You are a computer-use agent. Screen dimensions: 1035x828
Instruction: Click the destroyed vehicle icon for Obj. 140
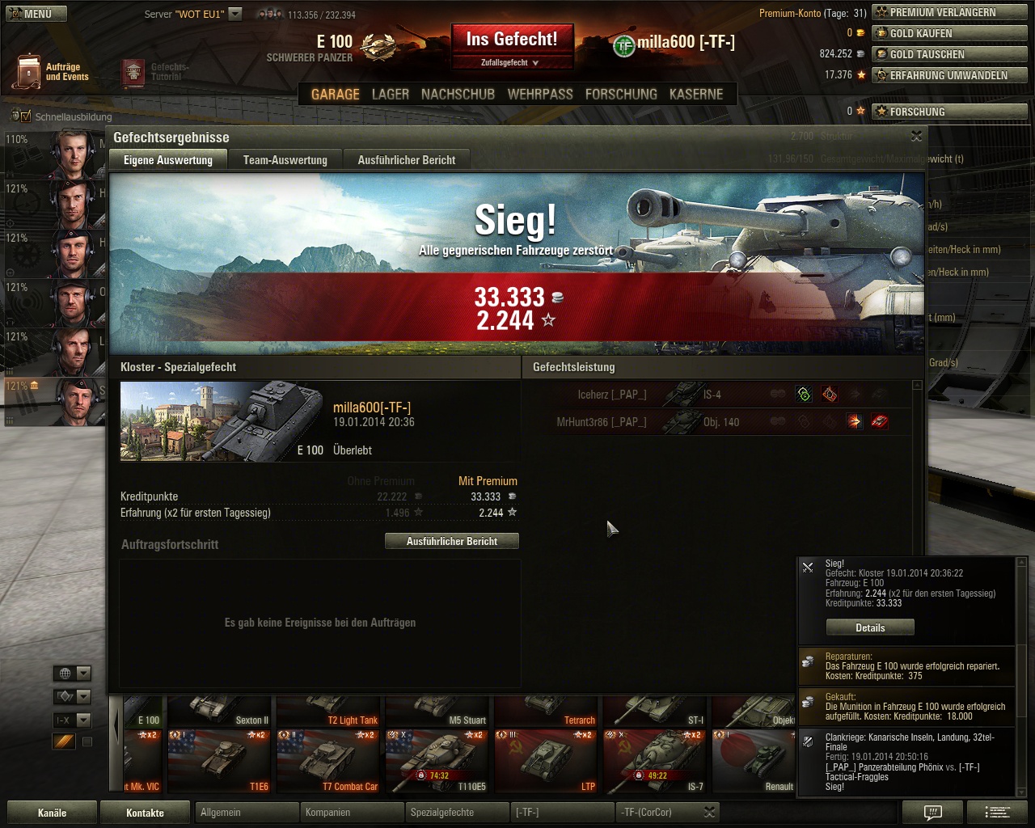pyautogui.click(x=879, y=421)
